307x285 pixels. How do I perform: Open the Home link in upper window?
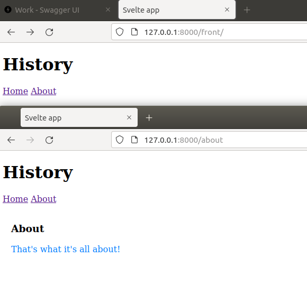tap(15, 91)
